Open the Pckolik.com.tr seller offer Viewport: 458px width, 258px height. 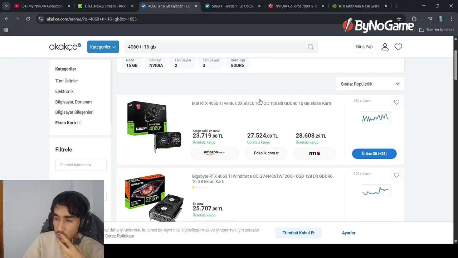266,153
